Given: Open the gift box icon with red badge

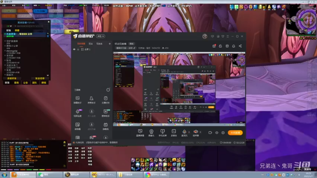Looking at the screenshot, I should click(x=214, y=46).
